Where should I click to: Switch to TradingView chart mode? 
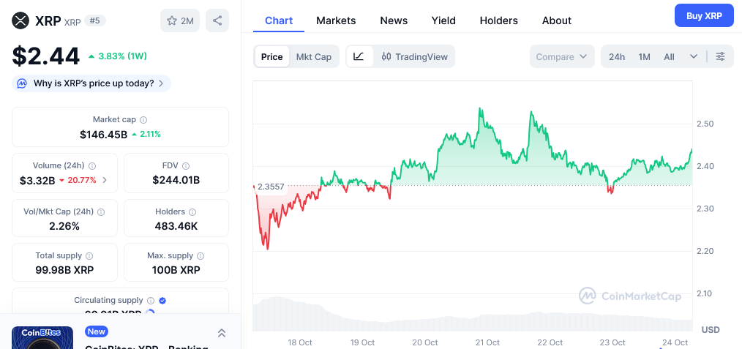click(x=414, y=56)
